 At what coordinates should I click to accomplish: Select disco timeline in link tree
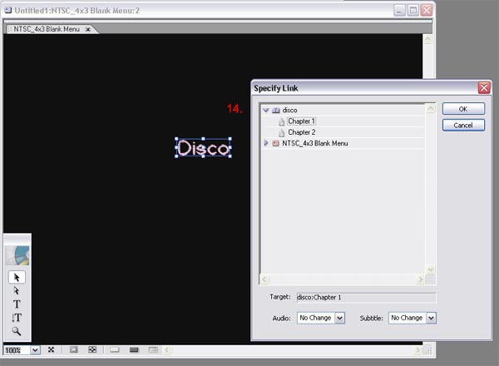(289, 110)
